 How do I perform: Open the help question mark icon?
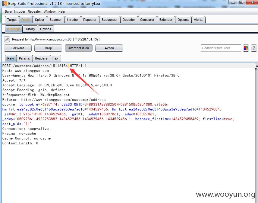coord(254,48)
